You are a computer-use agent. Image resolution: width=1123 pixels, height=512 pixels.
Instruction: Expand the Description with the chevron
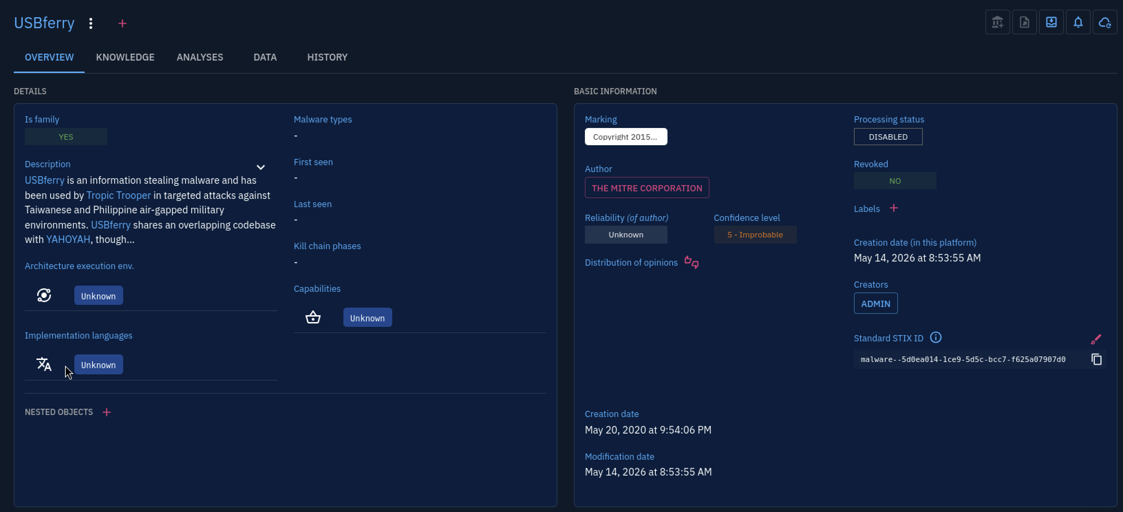pyautogui.click(x=261, y=168)
